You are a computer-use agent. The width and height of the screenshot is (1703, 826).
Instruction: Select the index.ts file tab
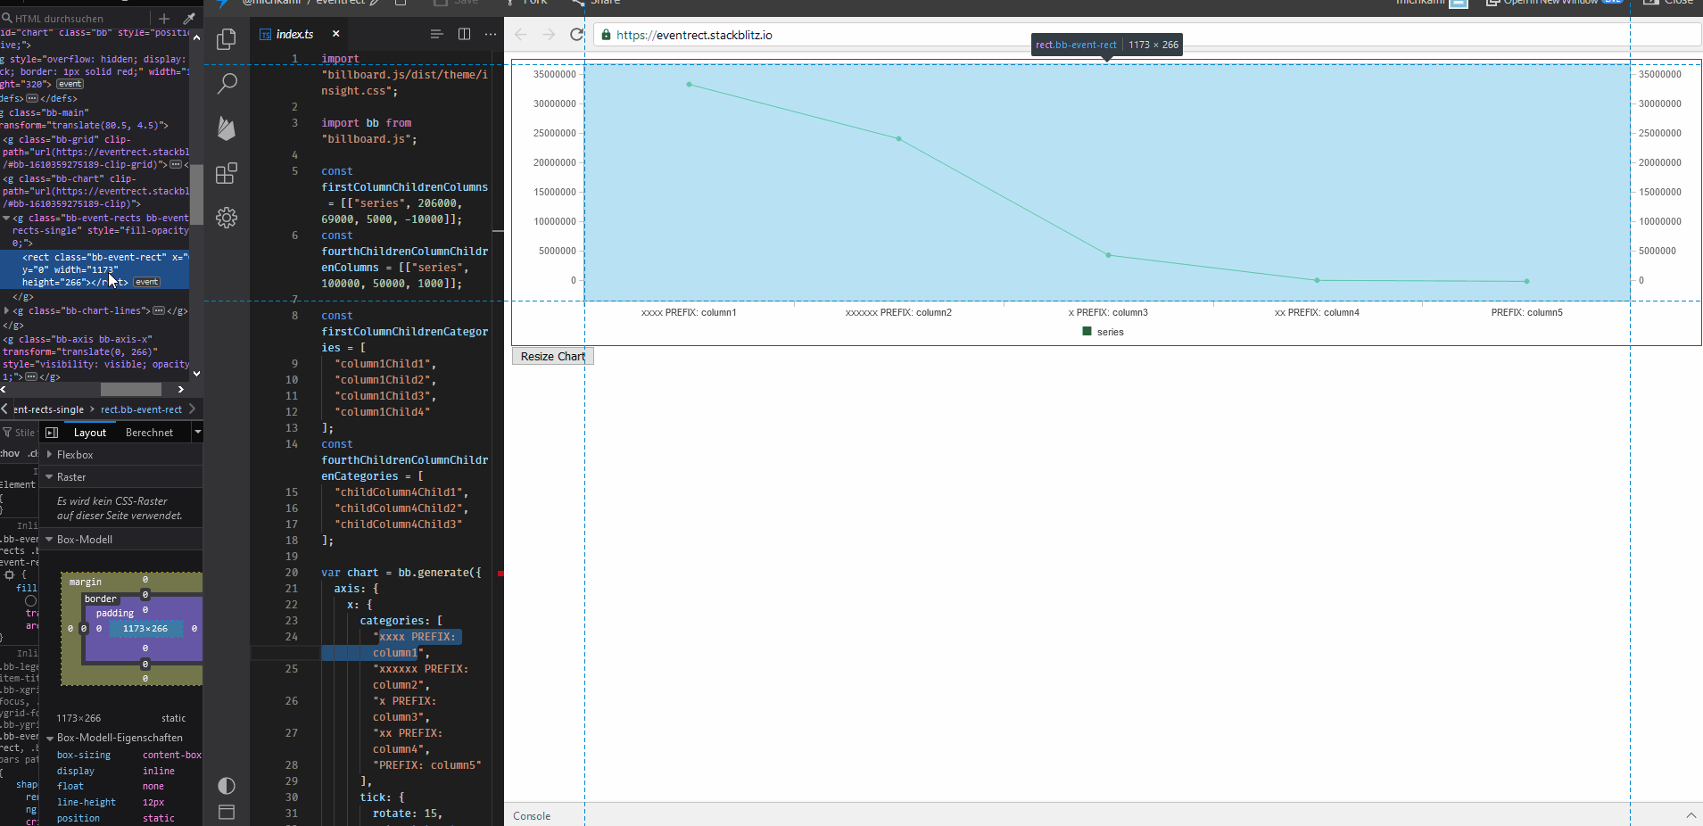(294, 34)
